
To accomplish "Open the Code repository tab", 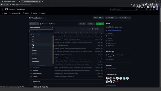I will coord(5,13).
